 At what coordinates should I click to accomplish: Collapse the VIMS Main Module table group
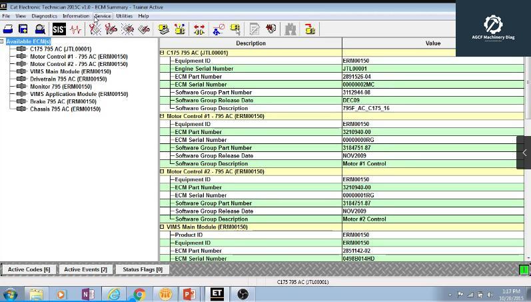point(162,227)
